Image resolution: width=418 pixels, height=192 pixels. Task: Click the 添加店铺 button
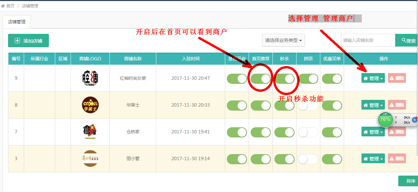pos(28,41)
